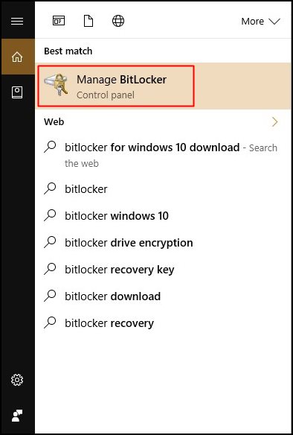Viewport: 293px width, 435px height.
Task: Open the Notebook icon in sidebar
Action: [17, 92]
